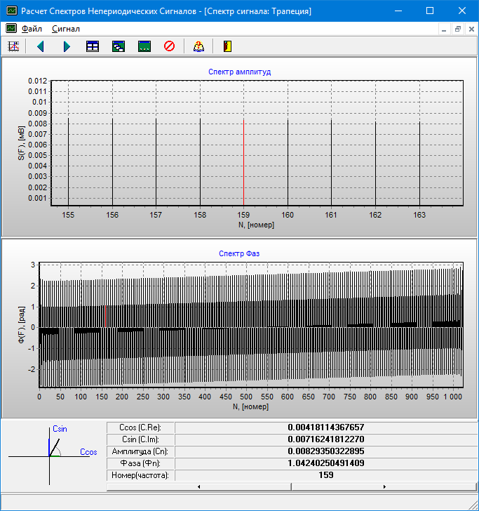Click the horizontal scrollbar left arrow
The width and height of the screenshot is (479, 511).
(x=200, y=486)
